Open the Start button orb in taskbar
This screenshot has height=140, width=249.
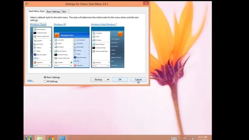(x=28, y=138)
